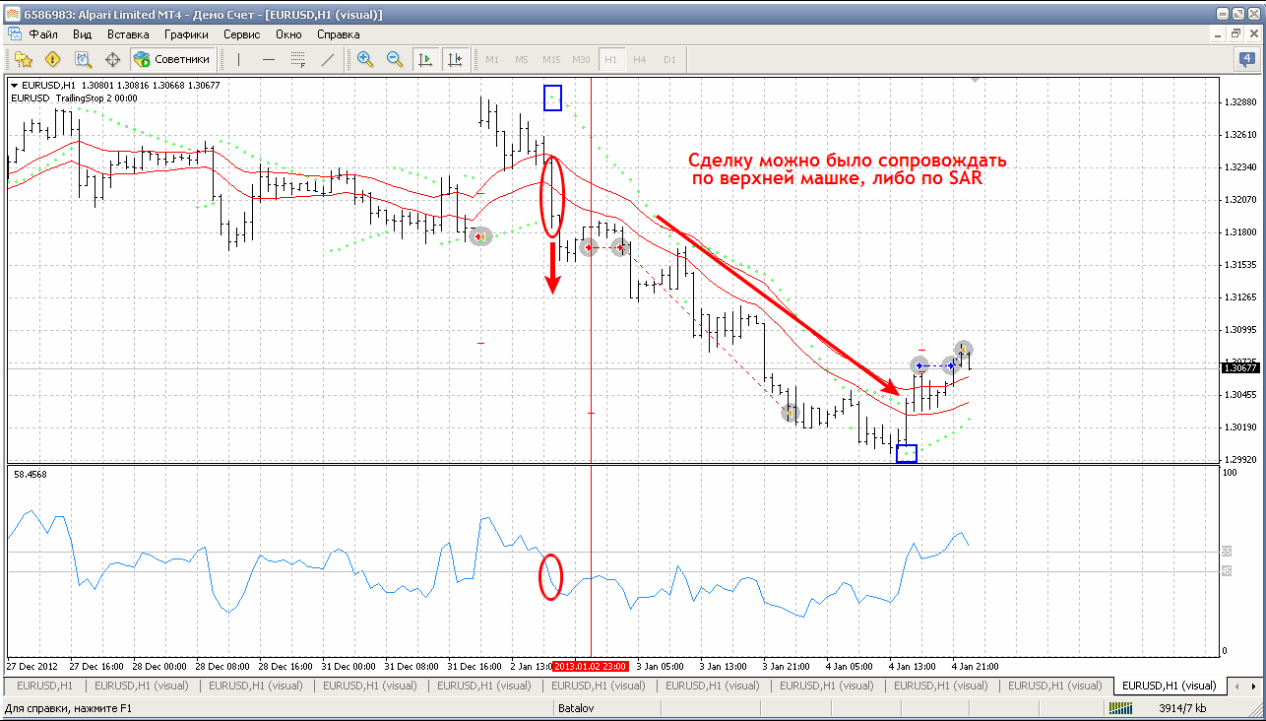Click the indicator value 58.4568

31,474
